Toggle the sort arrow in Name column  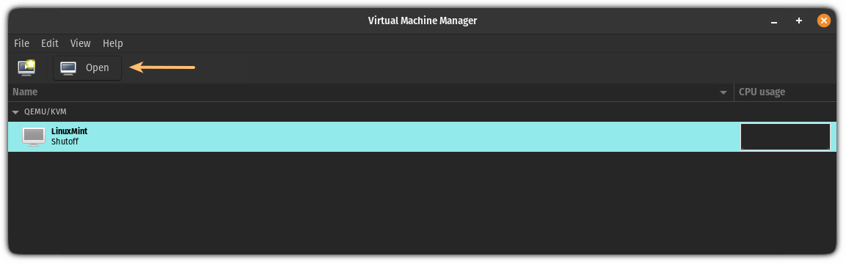(723, 92)
